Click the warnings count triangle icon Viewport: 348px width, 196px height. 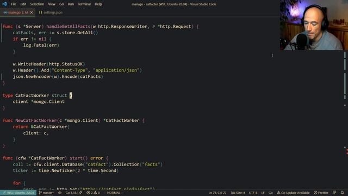[x=97, y=193]
